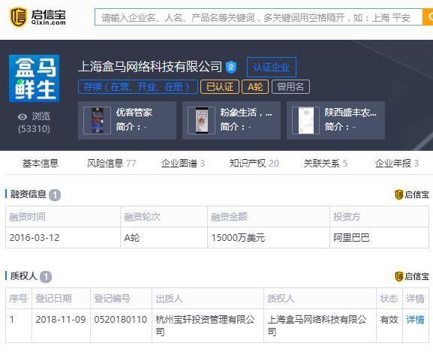Switch to the 企业年报 tab
This screenshot has width=433, height=358.
point(397,164)
